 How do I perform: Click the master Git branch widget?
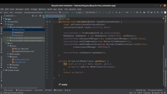tap(156, 93)
